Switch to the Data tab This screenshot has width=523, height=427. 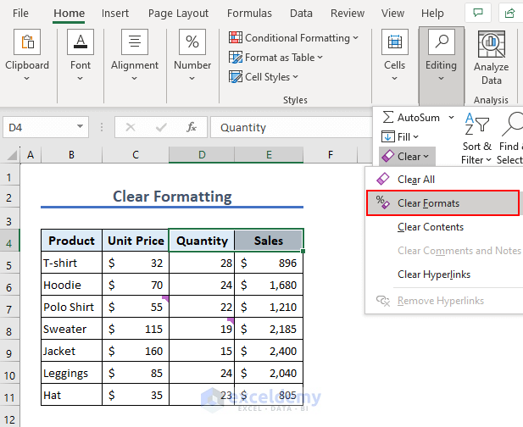[x=301, y=14]
